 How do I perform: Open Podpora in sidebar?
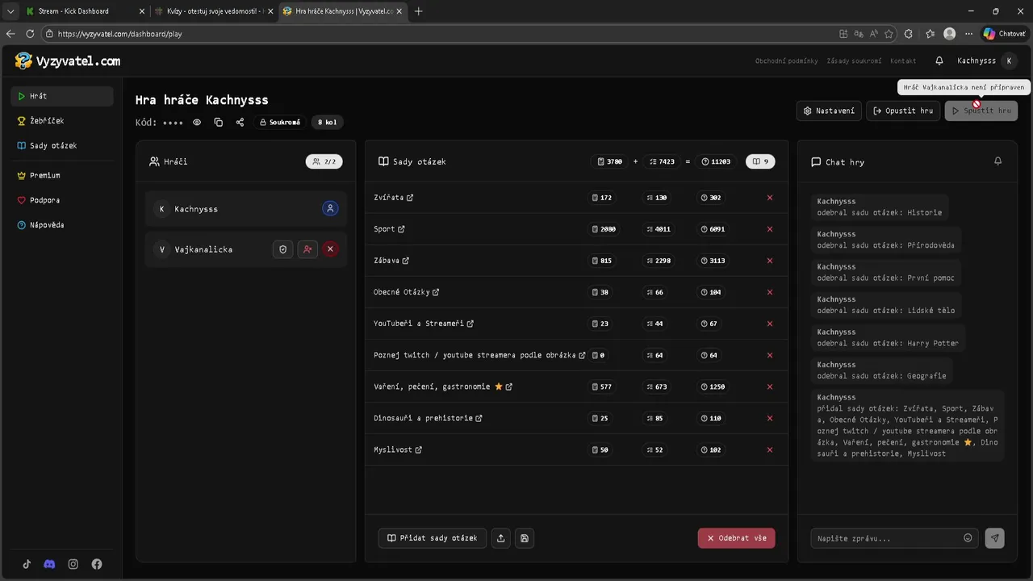[62, 200]
